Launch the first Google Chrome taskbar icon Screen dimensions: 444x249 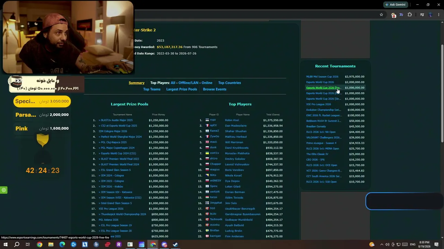(x=40, y=245)
